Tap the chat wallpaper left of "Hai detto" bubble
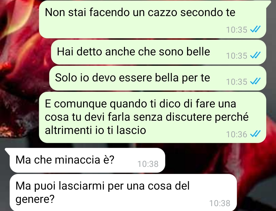The height and width of the screenshot is (211, 276). click(x=25, y=52)
